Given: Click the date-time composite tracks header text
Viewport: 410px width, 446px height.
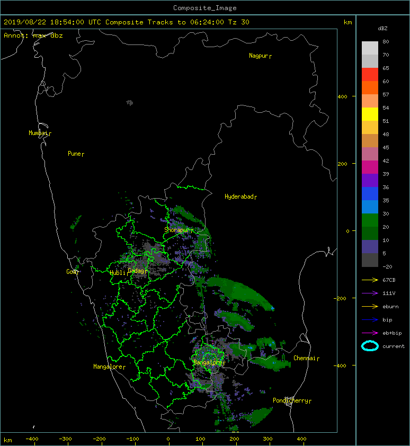Looking at the screenshot, I should pyautogui.click(x=127, y=22).
